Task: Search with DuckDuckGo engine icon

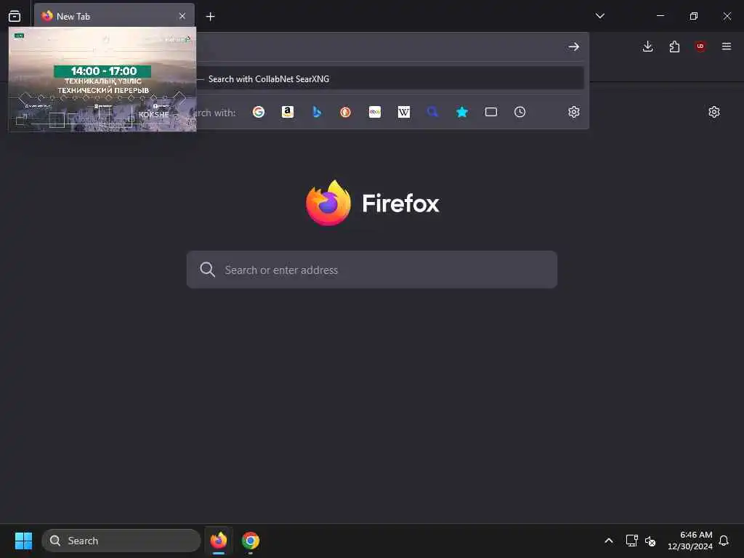Action: click(345, 112)
